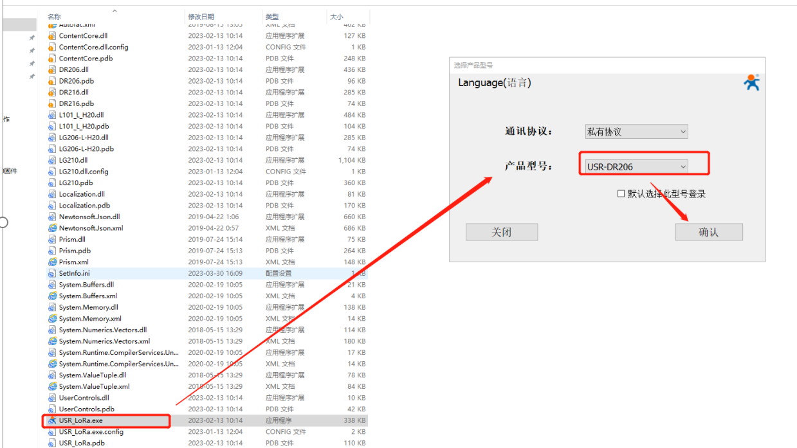The image size is (797, 448).
Task: Click the ContentCore.pdb file icon
Action: [53, 58]
